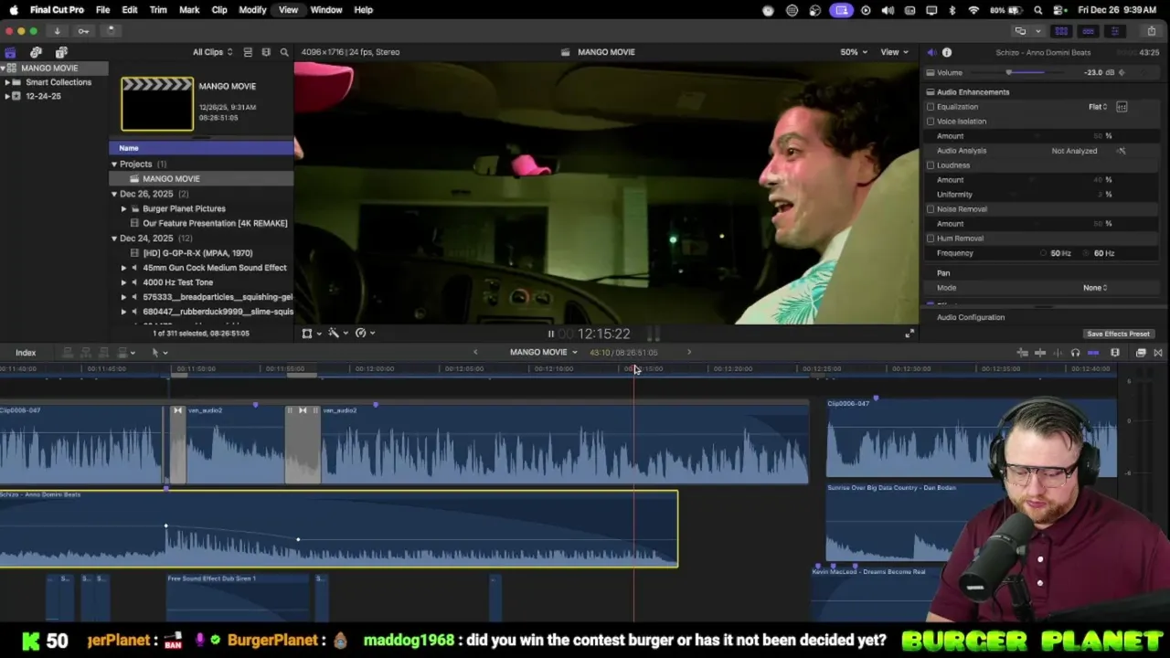This screenshot has height=658, width=1170.
Task: Show the Libraries sidebar clapperboard icon
Action: (10, 52)
